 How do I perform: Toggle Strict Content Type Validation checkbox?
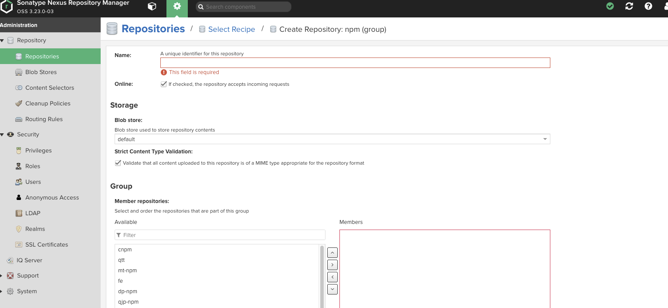[x=118, y=163]
